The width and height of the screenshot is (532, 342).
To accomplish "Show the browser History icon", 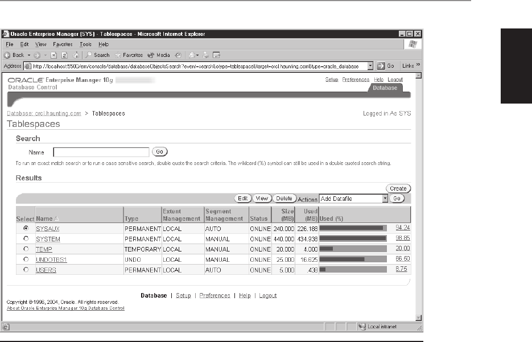I will [x=178, y=55].
